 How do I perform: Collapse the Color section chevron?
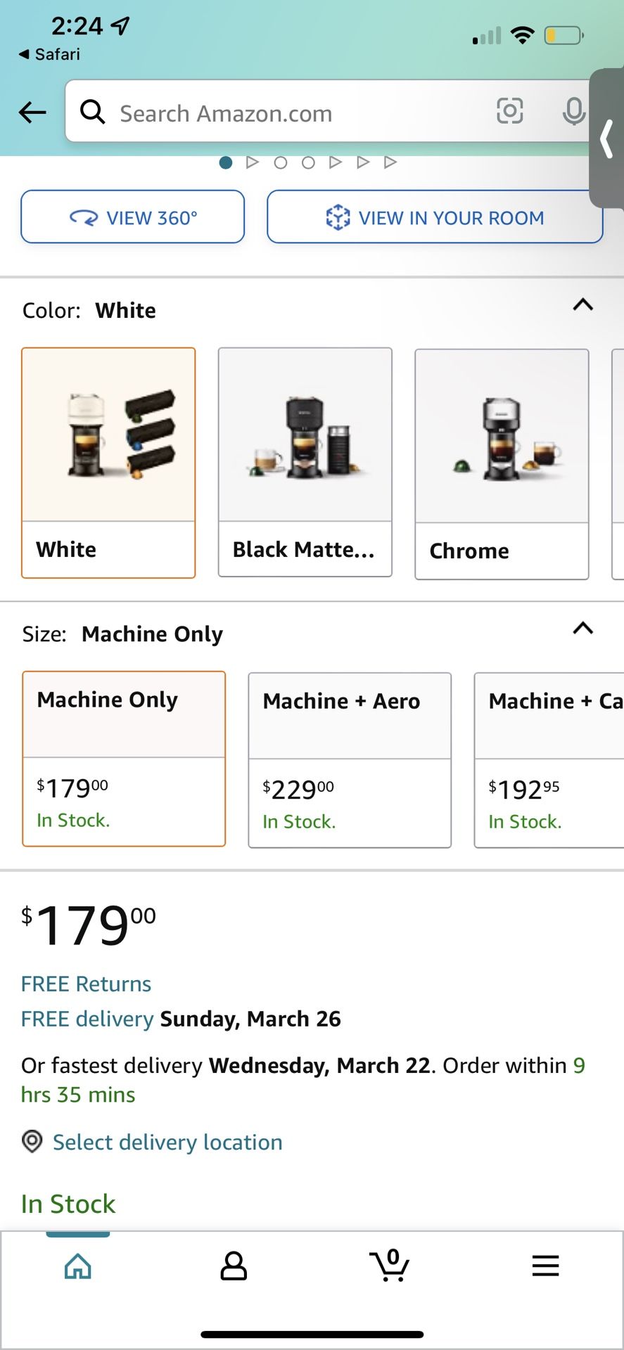point(582,305)
